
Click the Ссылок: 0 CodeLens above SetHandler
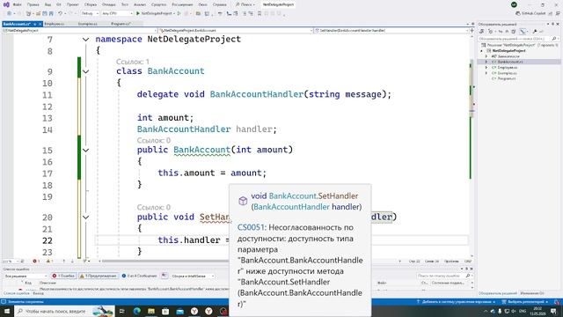point(154,208)
